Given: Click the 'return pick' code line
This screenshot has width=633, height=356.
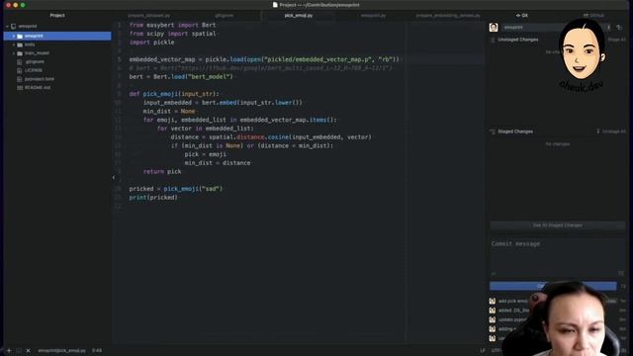Looking at the screenshot, I should pos(162,171).
